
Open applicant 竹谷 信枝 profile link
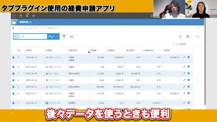[x=53, y=73]
